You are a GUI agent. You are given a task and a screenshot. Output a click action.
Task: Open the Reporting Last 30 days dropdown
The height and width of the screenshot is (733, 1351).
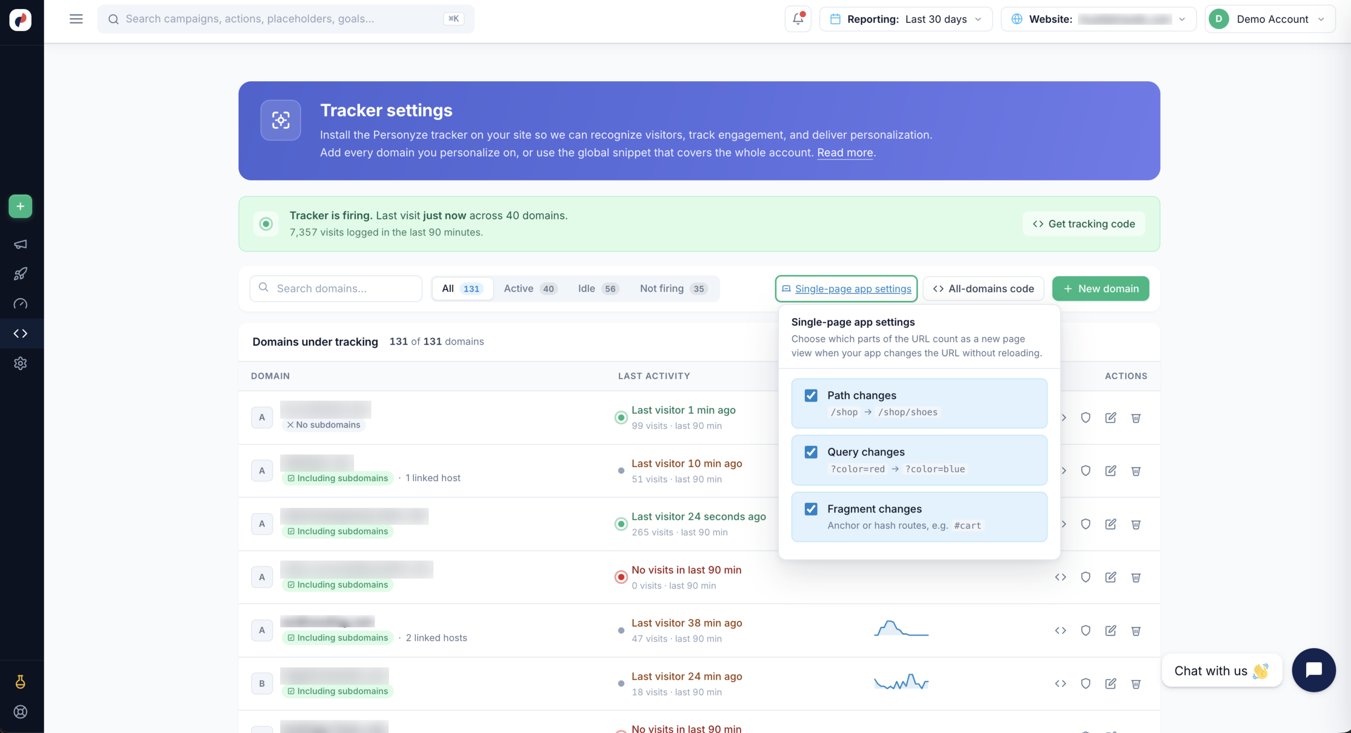(906, 19)
